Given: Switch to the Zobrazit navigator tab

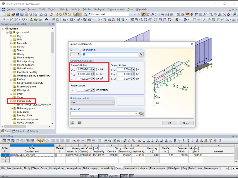Looking at the screenshot, I should [18, 131].
